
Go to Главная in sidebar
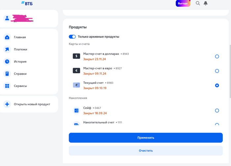pos(20,37)
